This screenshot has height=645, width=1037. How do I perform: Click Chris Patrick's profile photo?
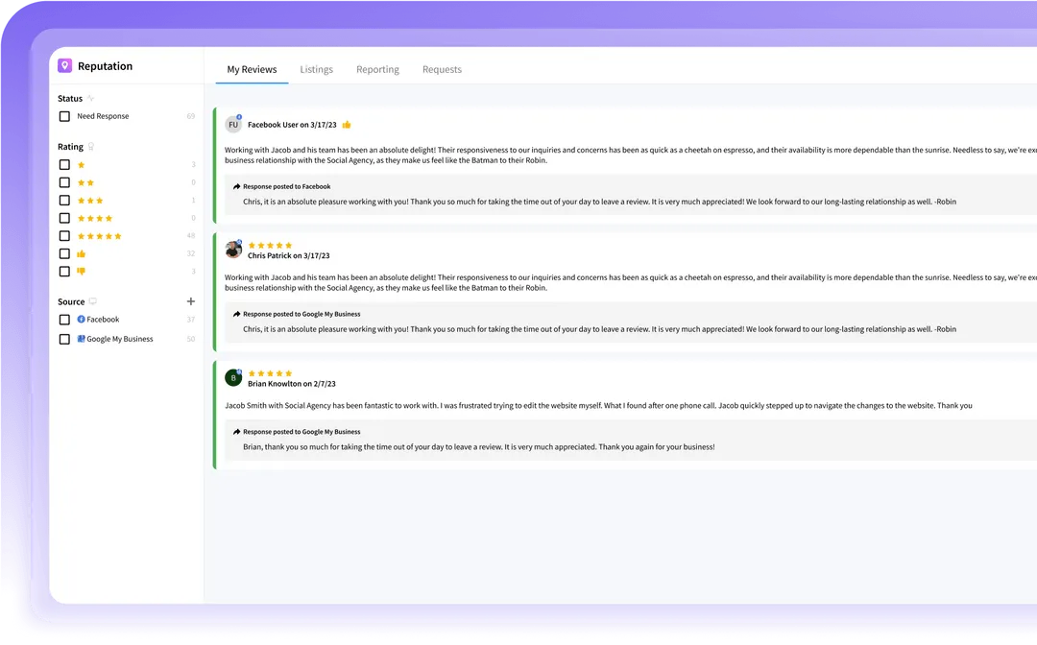tap(232, 250)
